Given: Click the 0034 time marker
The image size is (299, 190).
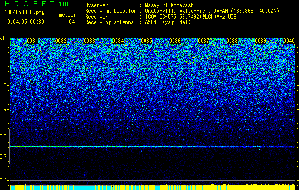Looking at the screenshot, I should click(118, 41).
